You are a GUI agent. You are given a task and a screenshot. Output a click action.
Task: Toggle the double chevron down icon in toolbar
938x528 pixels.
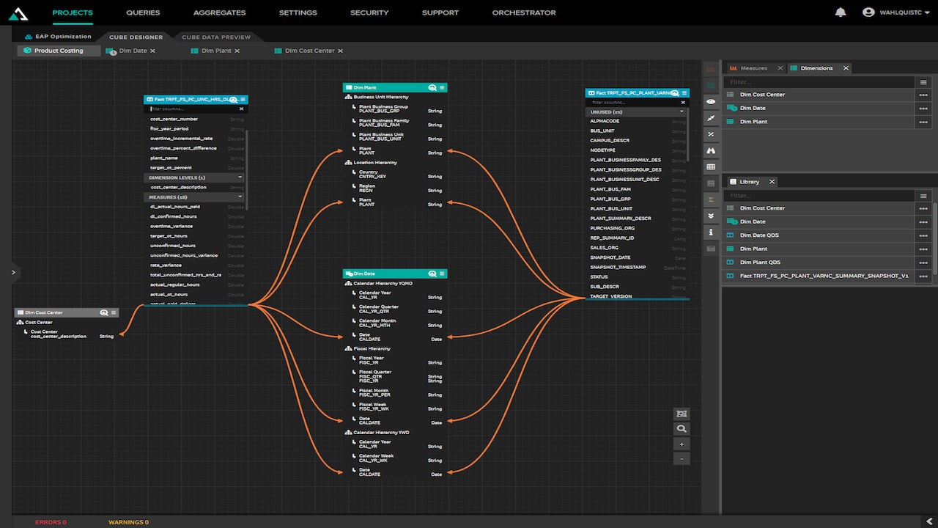click(x=711, y=216)
